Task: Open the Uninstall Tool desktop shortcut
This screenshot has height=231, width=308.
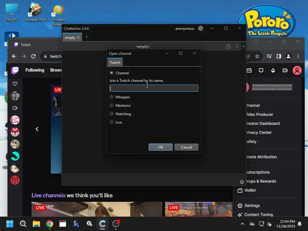Action: [35, 12]
